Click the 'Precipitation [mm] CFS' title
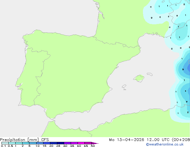The width and height of the screenshot is (190, 147). (x=24, y=140)
